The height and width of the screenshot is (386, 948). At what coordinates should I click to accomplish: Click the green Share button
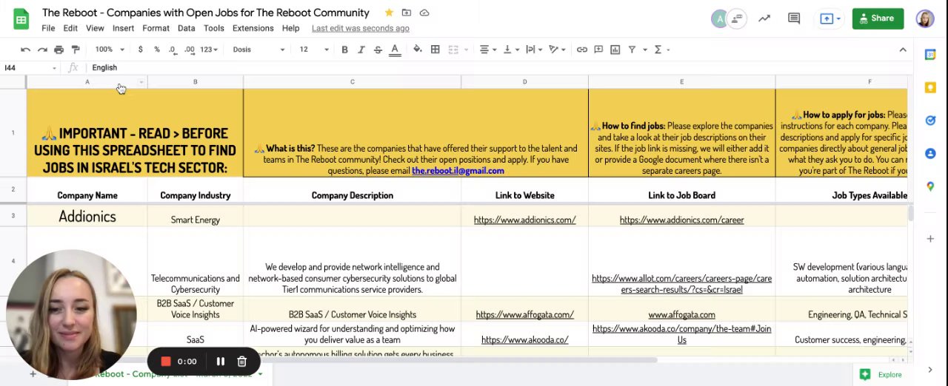[x=878, y=18]
